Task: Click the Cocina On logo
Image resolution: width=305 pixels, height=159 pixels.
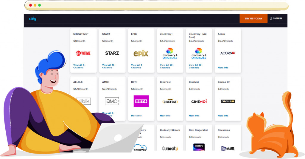Action: pyautogui.click(x=228, y=101)
